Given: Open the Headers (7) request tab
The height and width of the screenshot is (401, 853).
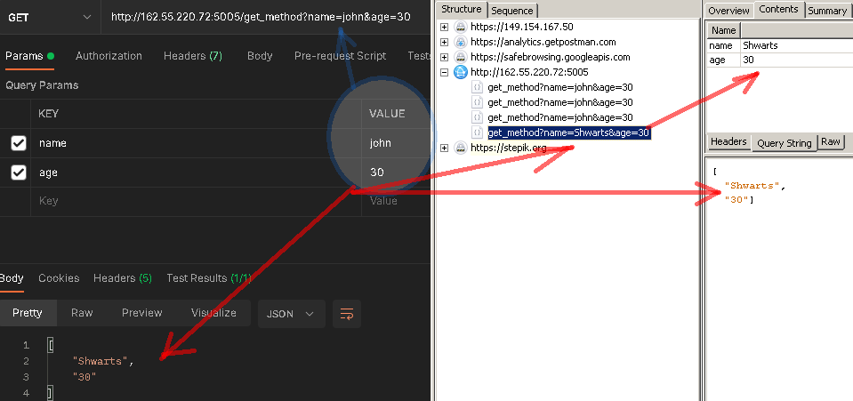Looking at the screenshot, I should tap(193, 56).
